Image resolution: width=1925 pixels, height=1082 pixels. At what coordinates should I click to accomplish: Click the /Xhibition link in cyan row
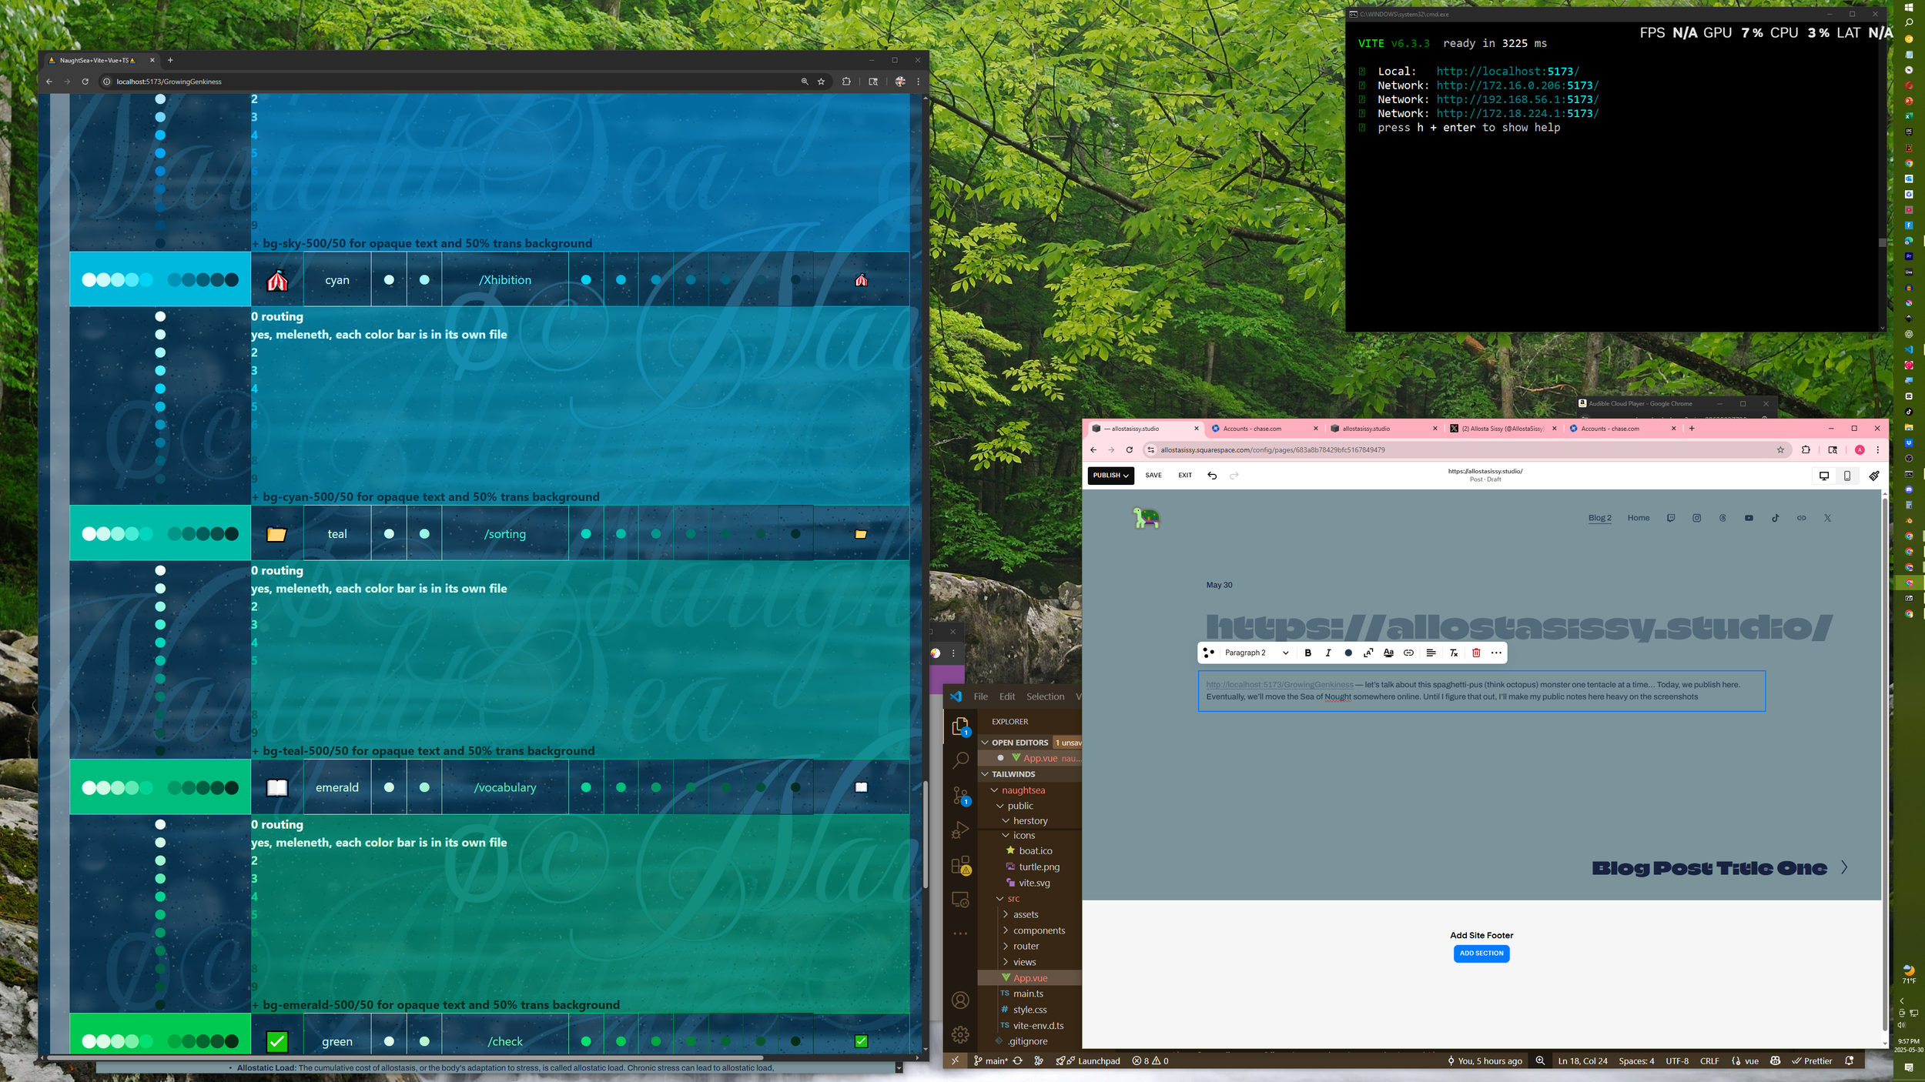pyautogui.click(x=505, y=280)
